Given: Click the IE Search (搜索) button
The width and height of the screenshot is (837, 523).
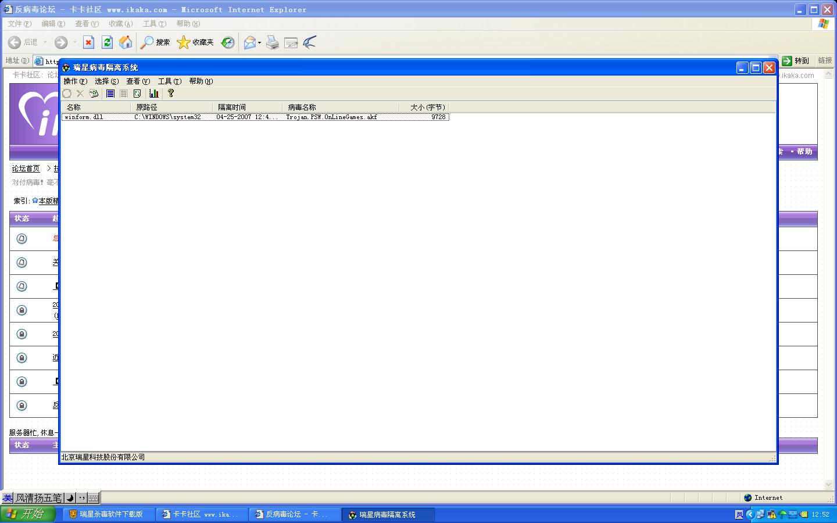Looking at the screenshot, I should coord(155,42).
